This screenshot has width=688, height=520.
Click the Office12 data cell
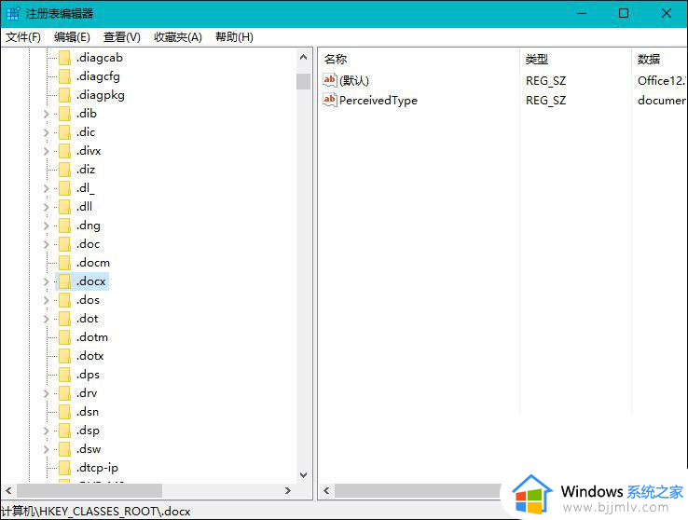[662, 81]
